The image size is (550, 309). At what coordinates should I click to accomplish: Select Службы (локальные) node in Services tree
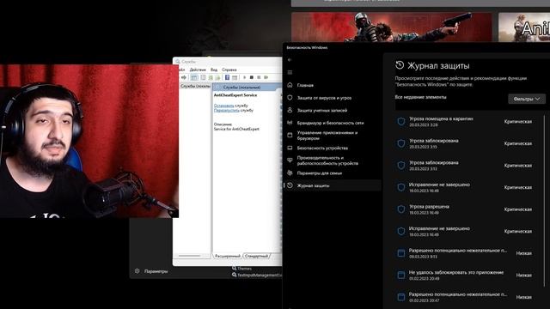point(195,86)
